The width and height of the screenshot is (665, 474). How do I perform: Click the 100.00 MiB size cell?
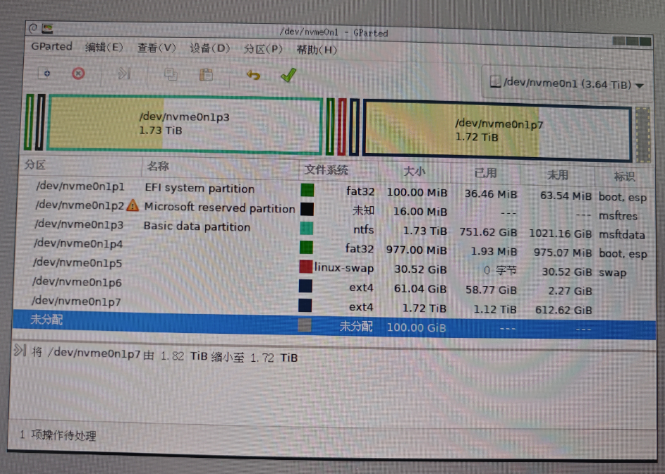417,192
